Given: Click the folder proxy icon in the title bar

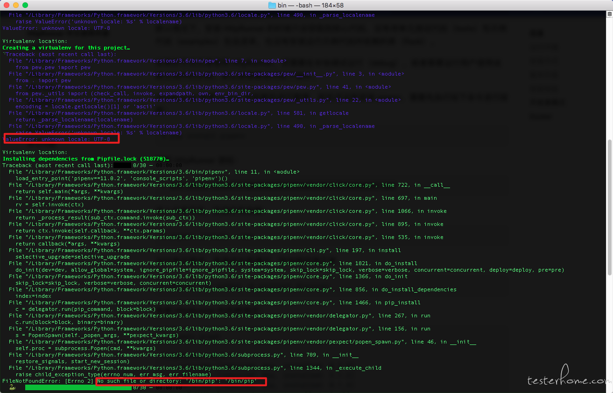Looking at the screenshot, I should tap(272, 5).
